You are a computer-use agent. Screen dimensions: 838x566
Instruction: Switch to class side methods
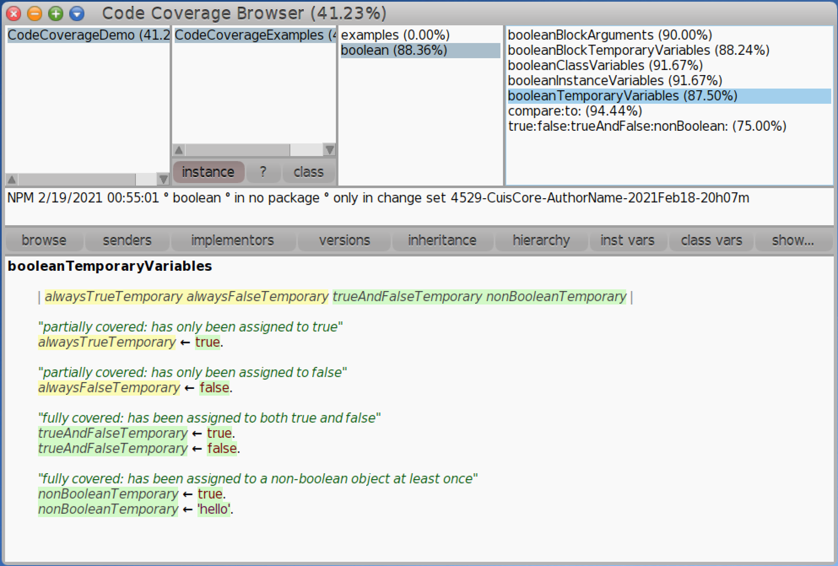tap(308, 172)
